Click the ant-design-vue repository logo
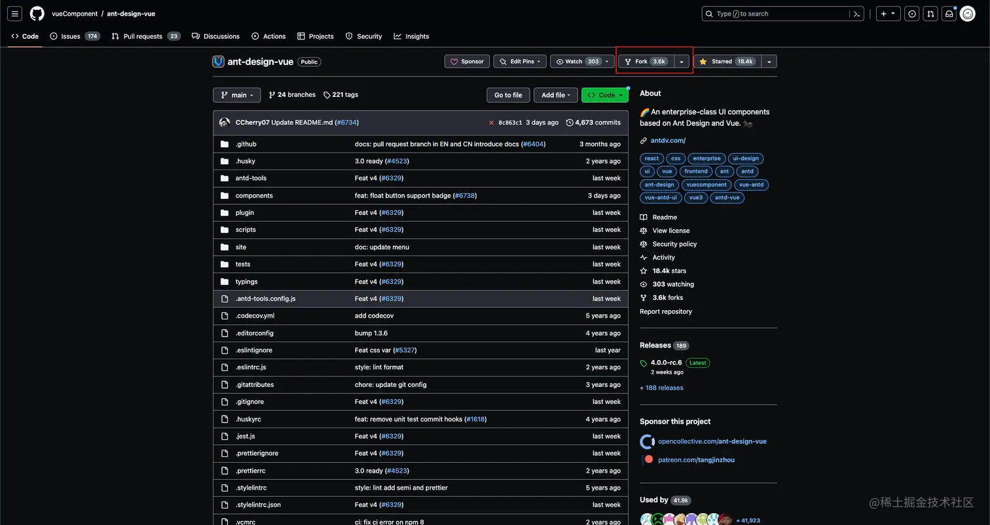The width and height of the screenshot is (990, 525). coord(219,62)
